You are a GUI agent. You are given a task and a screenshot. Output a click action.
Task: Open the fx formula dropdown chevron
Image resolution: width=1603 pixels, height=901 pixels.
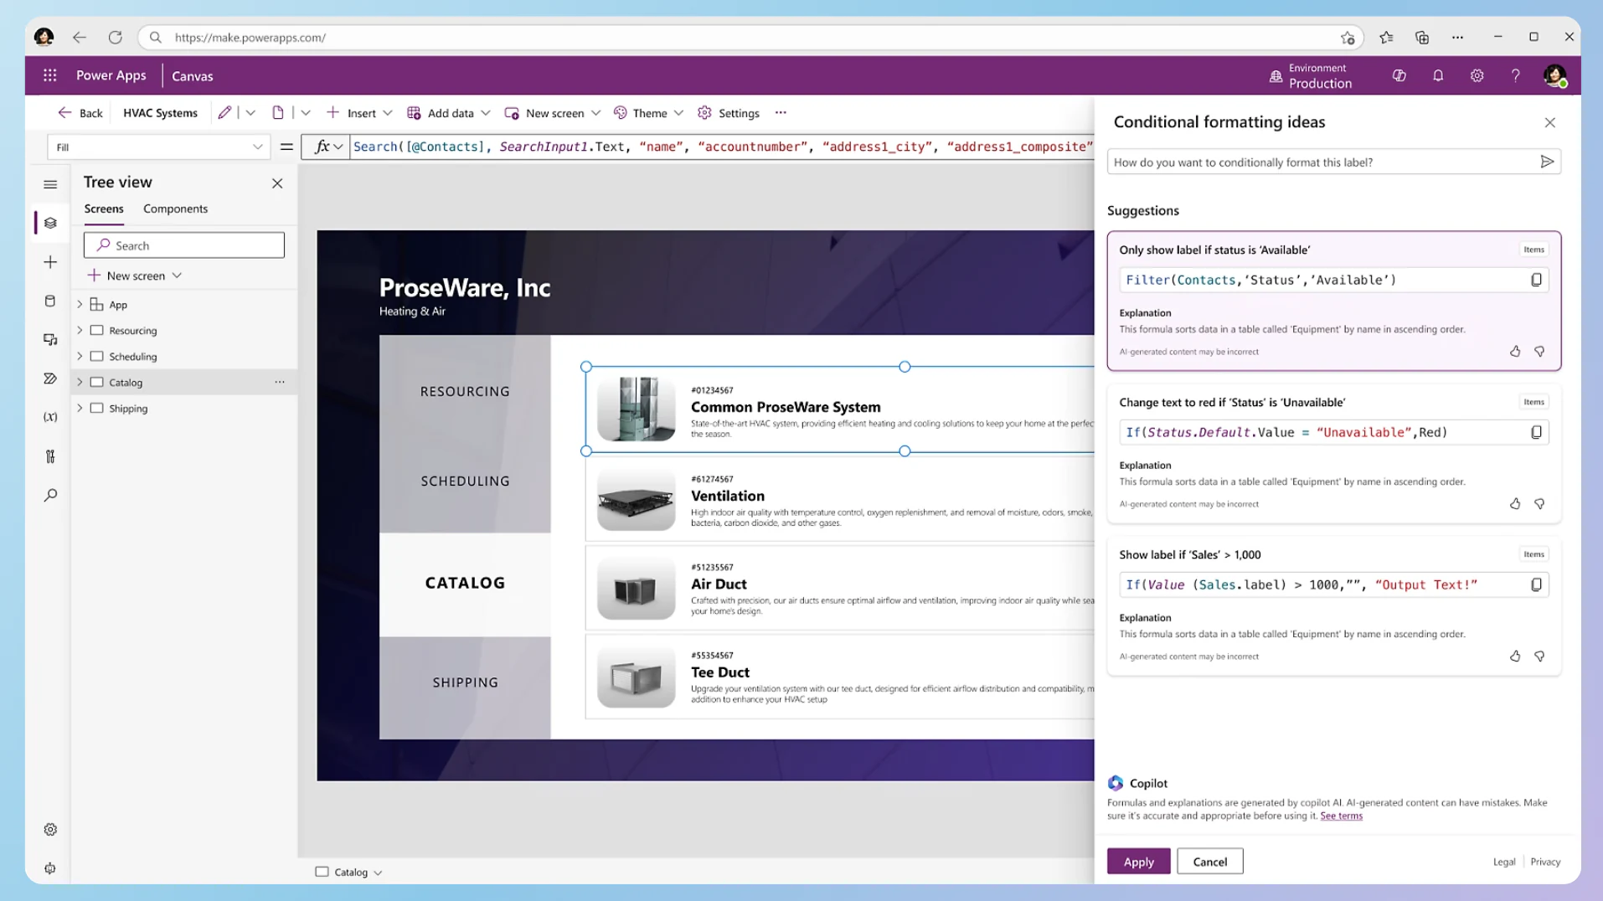[338, 147]
